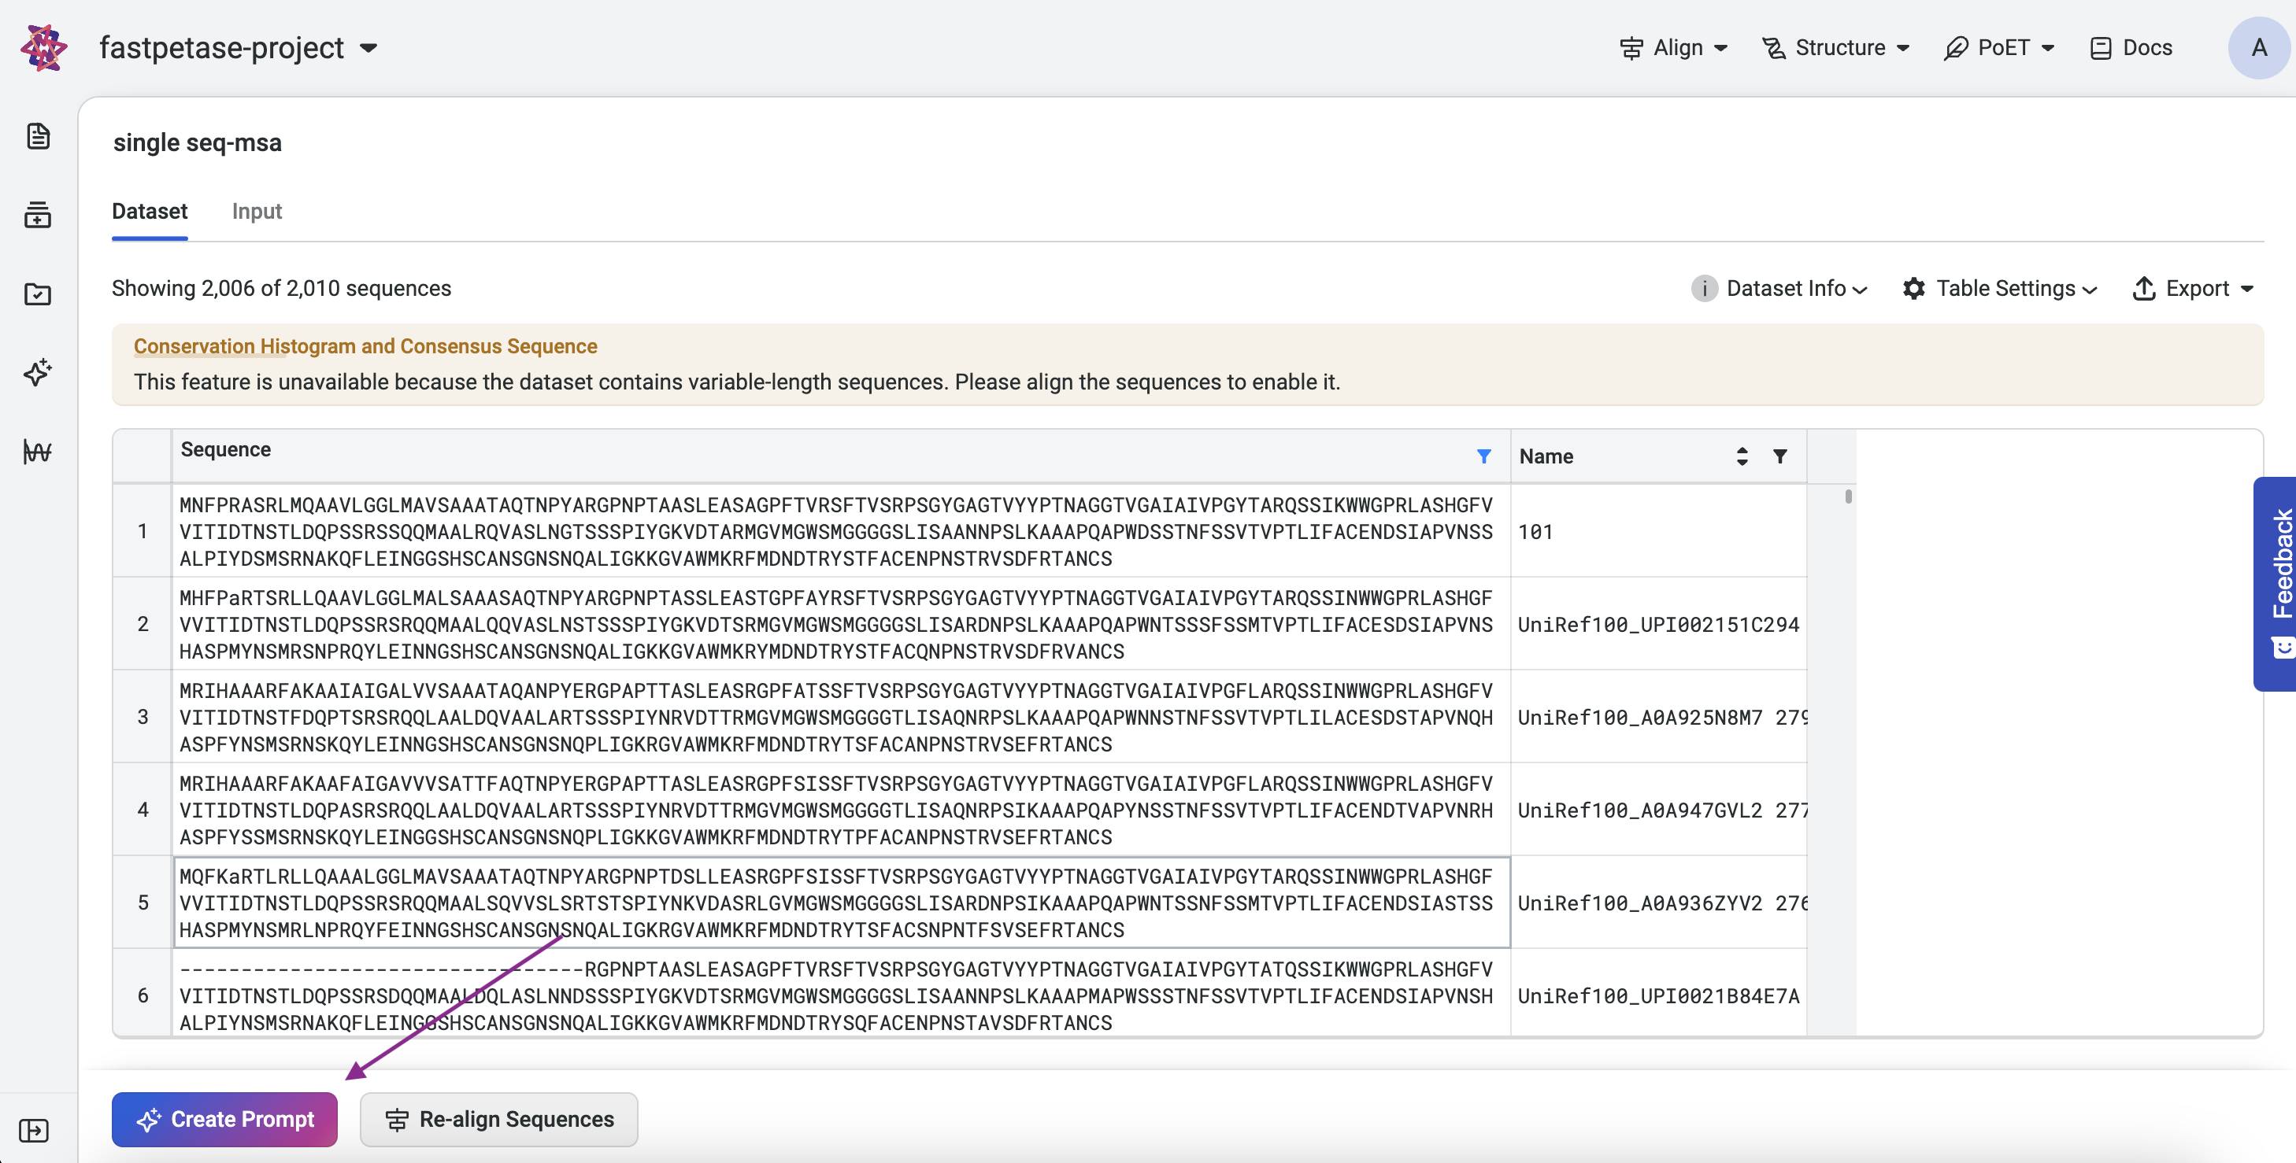Viewport: 2296px width, 1163px height.
Task: Open the folder-check icon in sidebar
Action: tap(38, 294)
